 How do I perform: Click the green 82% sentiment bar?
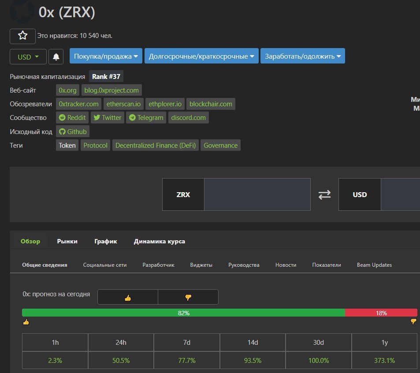(183, 313)
